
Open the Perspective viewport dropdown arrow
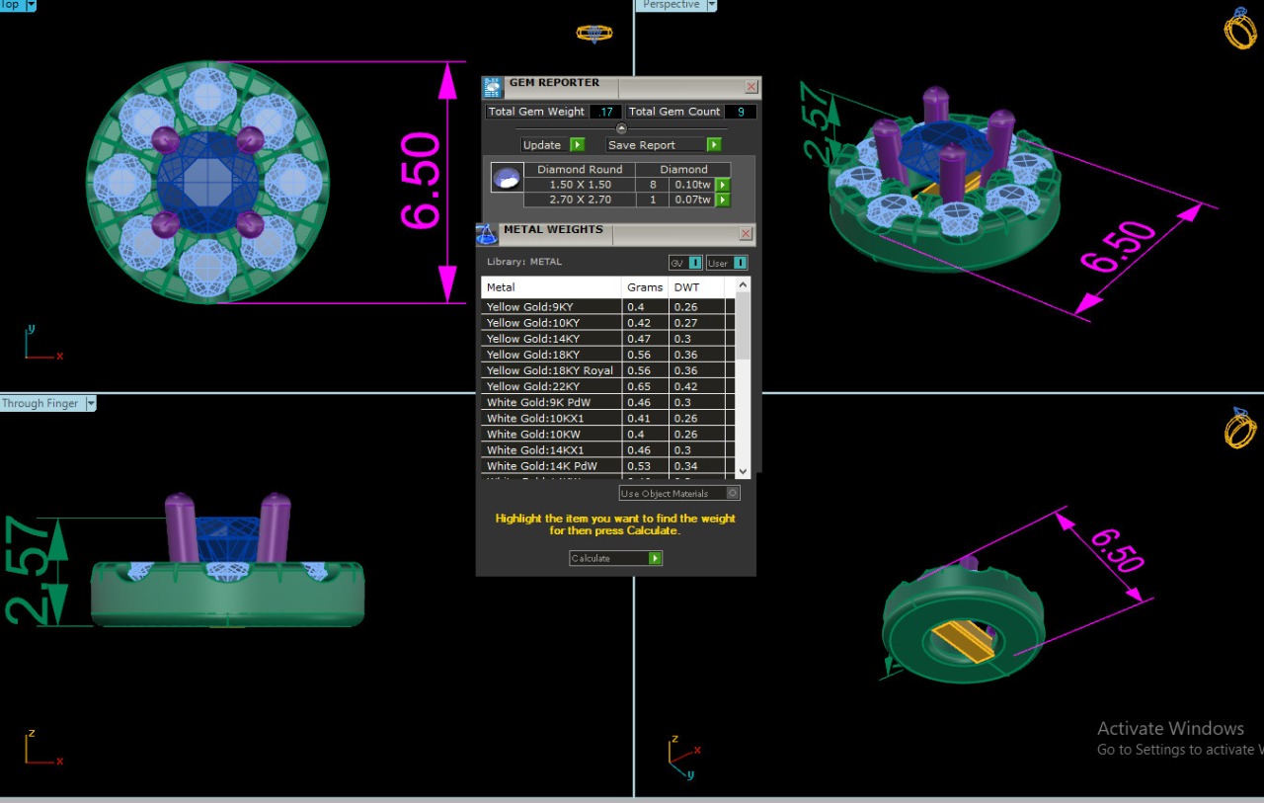point(711,5)
